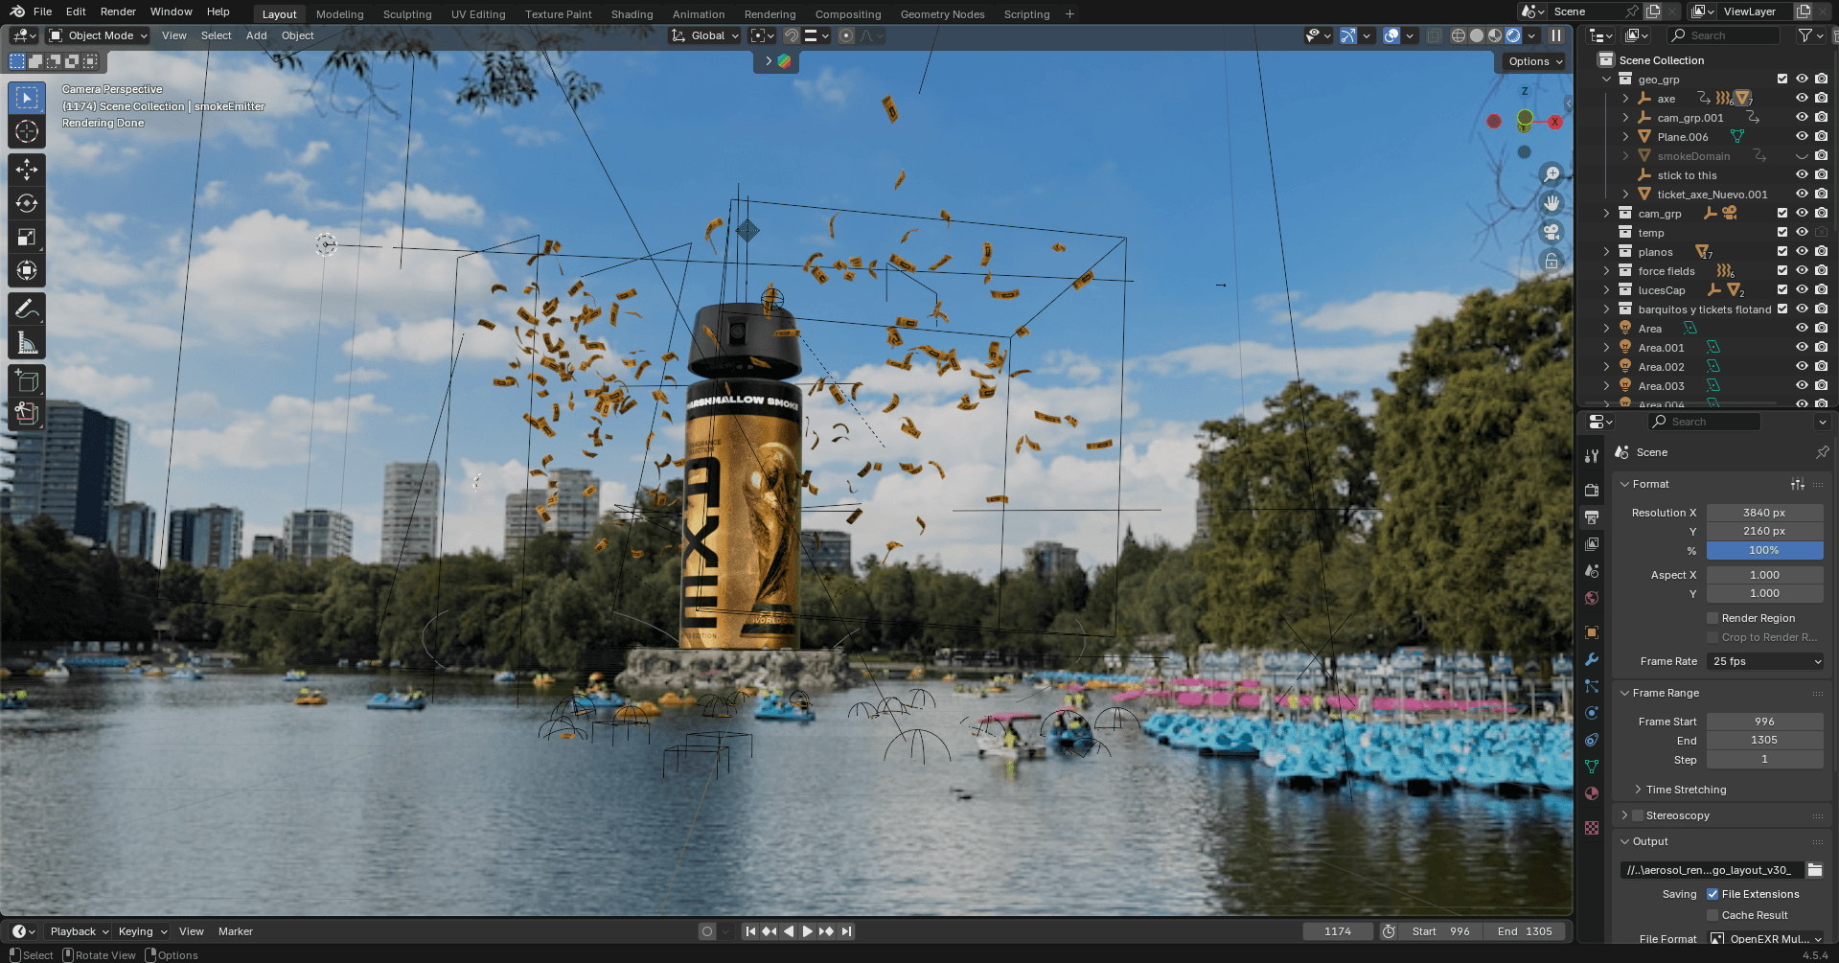
Task: Select the Measure tool
Action: pyautogui.click(x=27, y=342)
